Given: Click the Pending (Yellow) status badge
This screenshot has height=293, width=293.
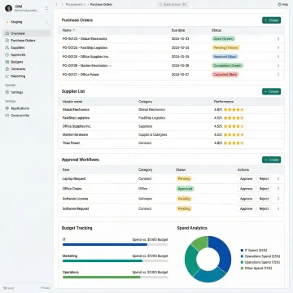Looking at the screenshot, I should click(225, 48).
